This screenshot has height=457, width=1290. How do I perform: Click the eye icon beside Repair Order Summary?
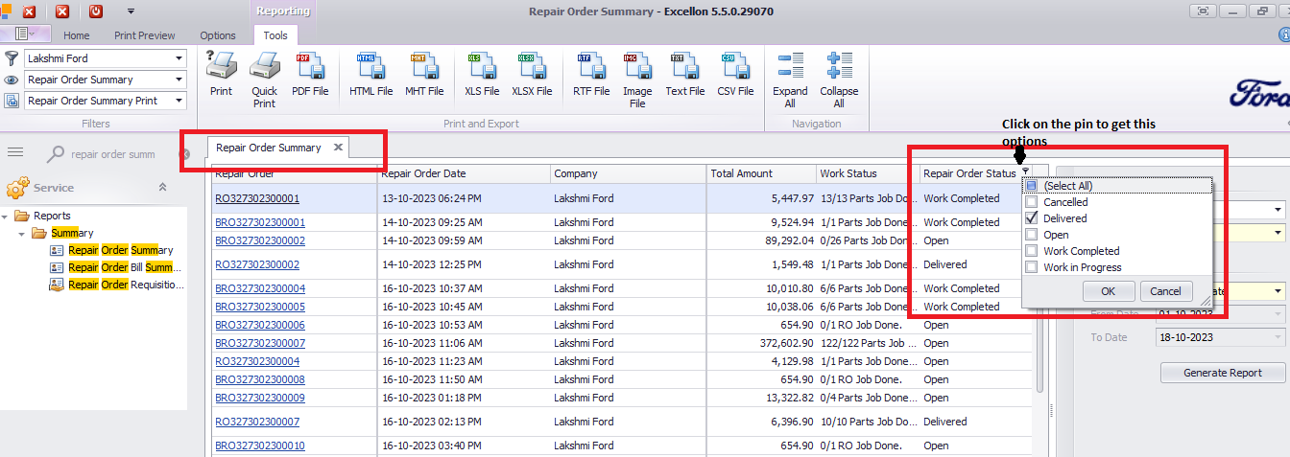(x=12, y=80)
